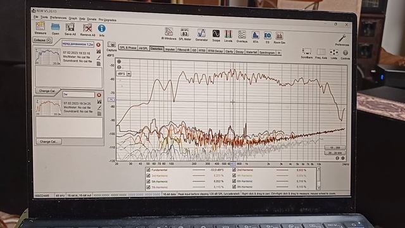Set frequency range to 10..200
The width and height of the screenshot is (405, 228).
(x=335, y=148)
